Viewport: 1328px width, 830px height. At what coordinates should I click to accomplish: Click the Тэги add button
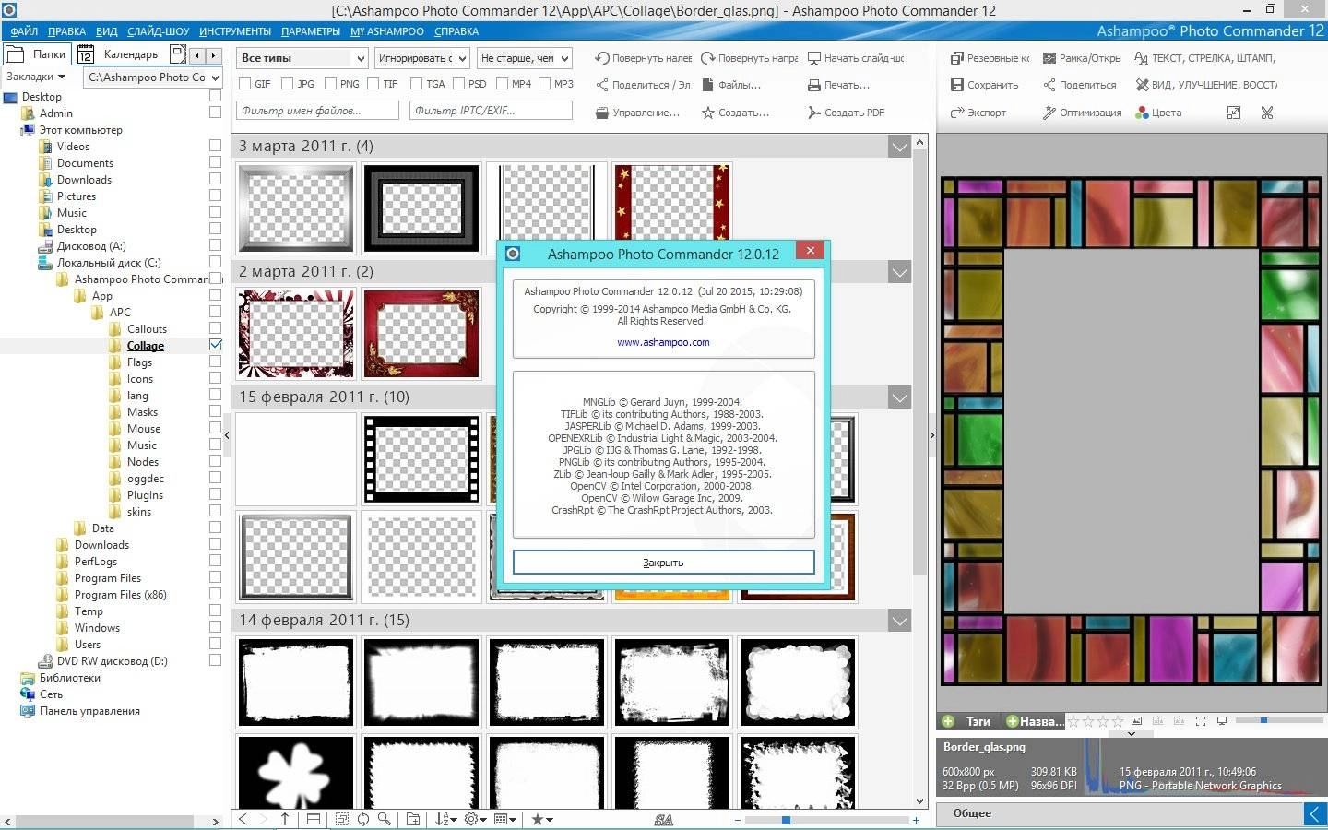click(x=966, y=721)
